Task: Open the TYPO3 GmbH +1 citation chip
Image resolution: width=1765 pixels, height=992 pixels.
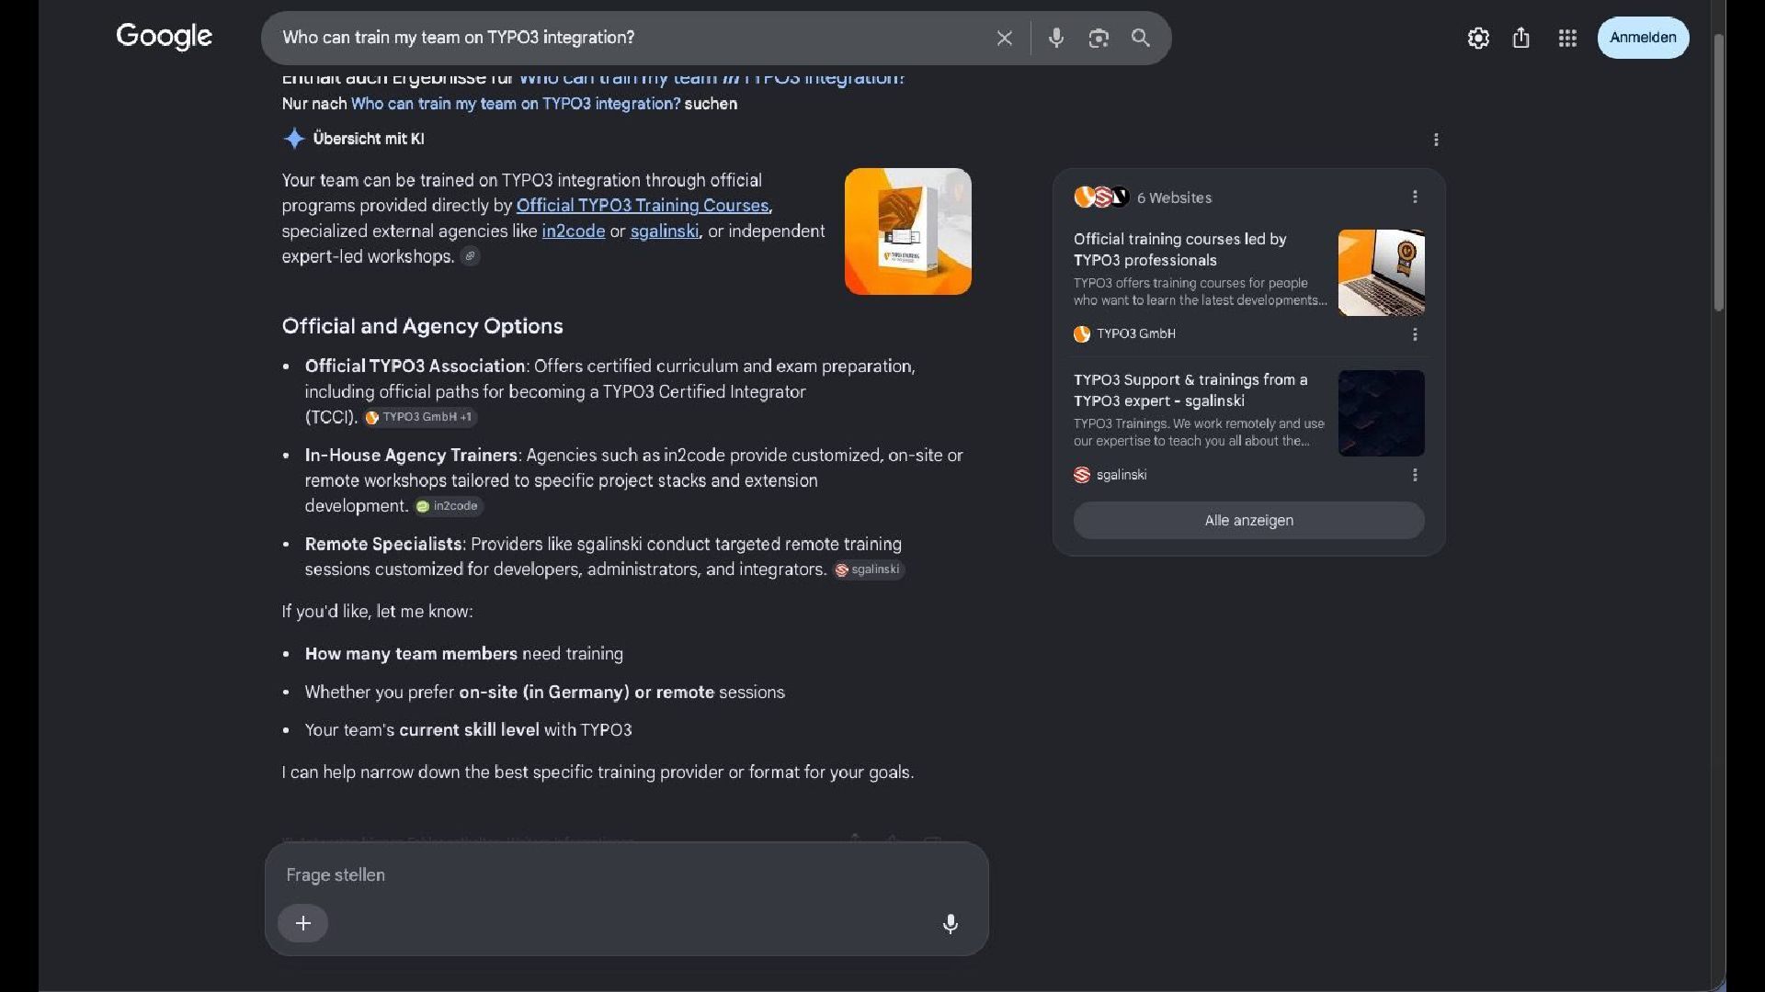Action: 420,417
